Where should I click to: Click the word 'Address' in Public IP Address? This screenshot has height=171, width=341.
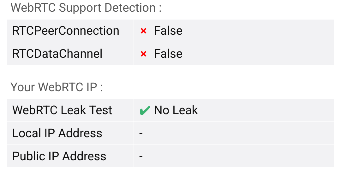[x=84, y=156]
